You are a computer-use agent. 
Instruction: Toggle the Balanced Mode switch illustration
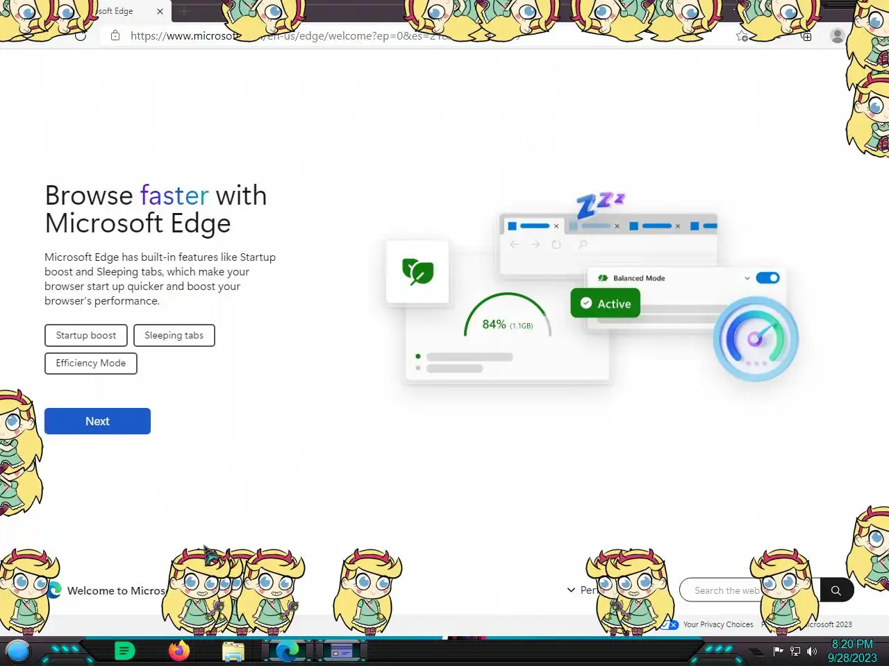767,277
